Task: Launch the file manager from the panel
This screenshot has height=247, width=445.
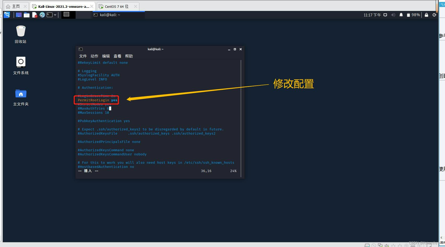Action: [x=27, y=15]
